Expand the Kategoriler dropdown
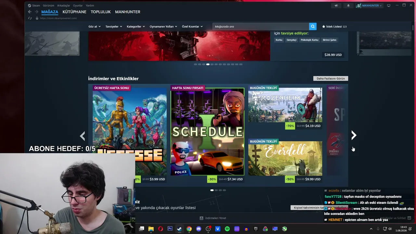Screen dimensions: 416x234 click(x=136, y=27)
